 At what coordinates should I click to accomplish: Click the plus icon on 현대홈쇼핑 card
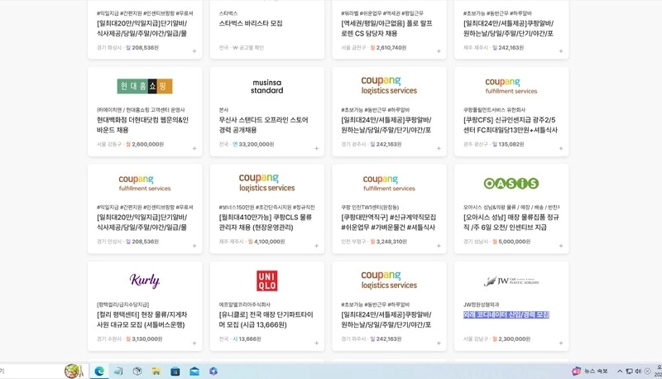[194, 148]
